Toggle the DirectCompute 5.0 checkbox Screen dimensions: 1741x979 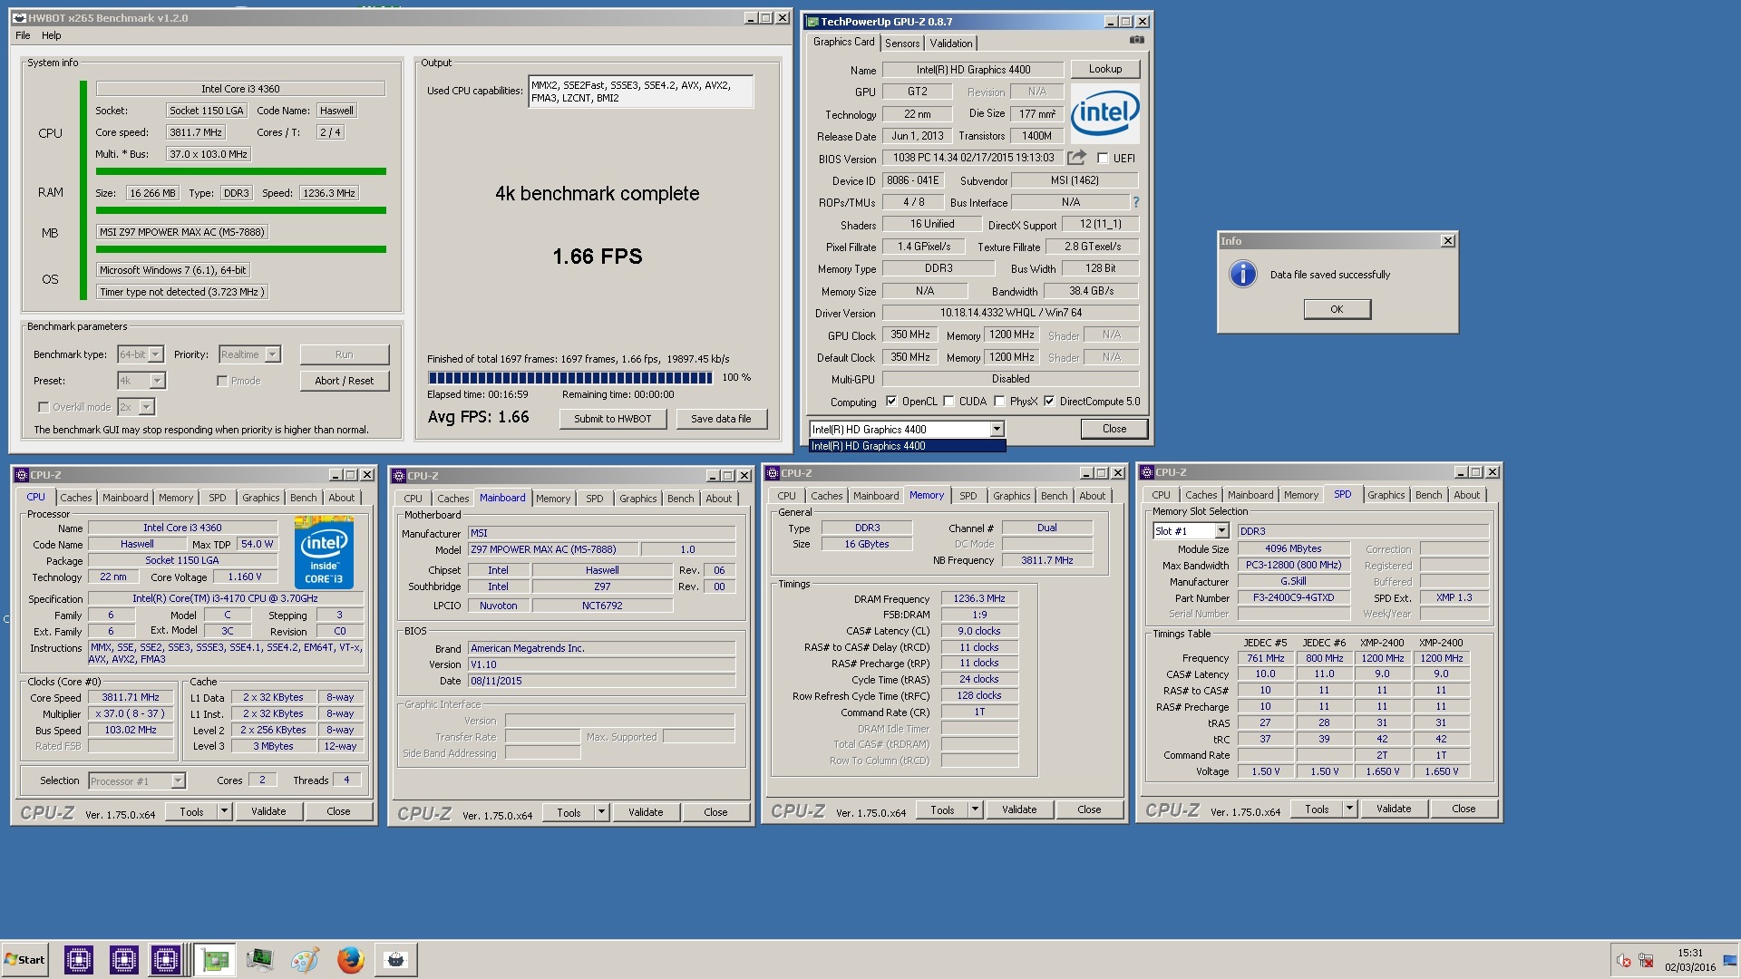coord(1049,402)
